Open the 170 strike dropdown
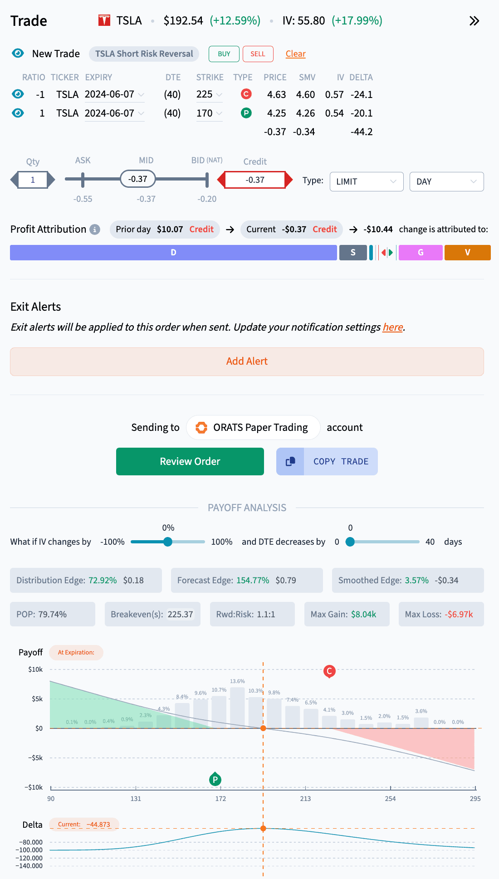 click(209, 113)
